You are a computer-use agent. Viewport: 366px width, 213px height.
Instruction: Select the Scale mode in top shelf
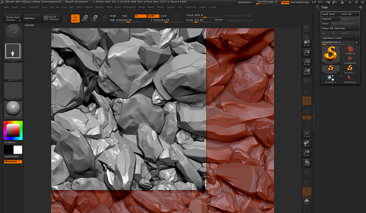(94, 18)
